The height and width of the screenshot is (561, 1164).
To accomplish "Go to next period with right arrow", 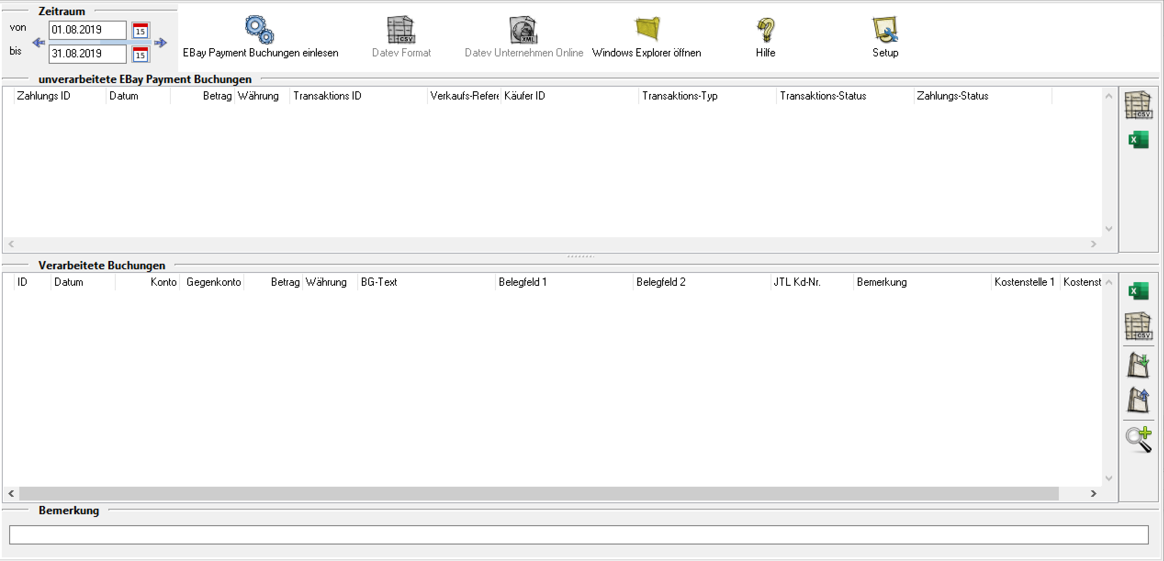I will point(160,43).
